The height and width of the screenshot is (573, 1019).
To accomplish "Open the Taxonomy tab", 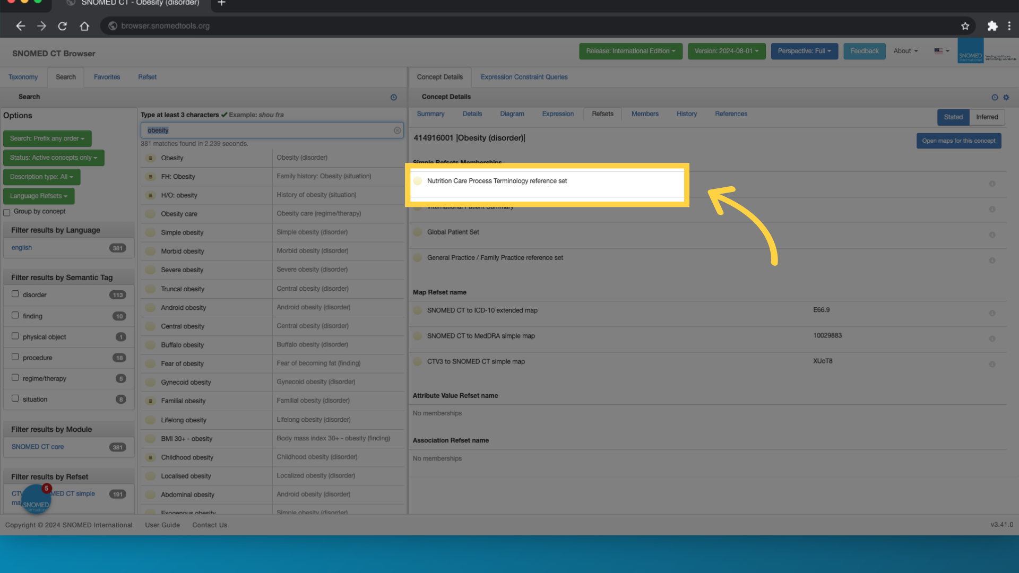I will point(23,77).
